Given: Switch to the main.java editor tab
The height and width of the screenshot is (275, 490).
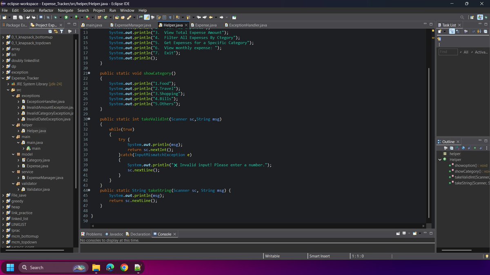Looking at the screenshot, I should [x=91, y=25].
